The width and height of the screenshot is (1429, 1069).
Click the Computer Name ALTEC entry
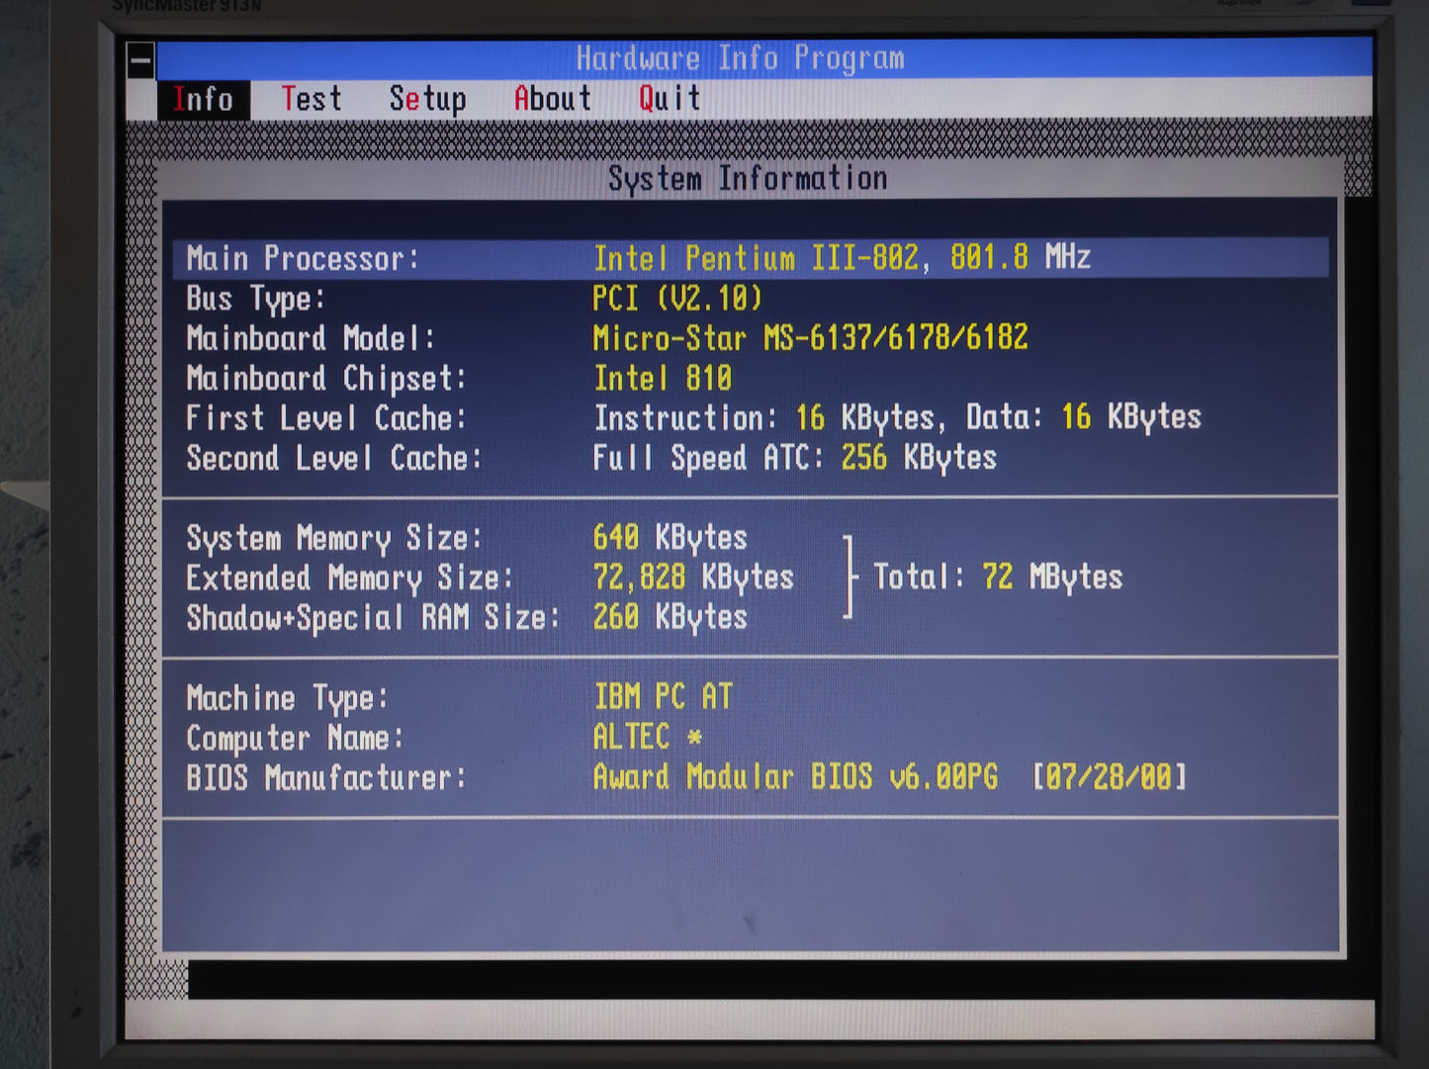coord(445,738)
